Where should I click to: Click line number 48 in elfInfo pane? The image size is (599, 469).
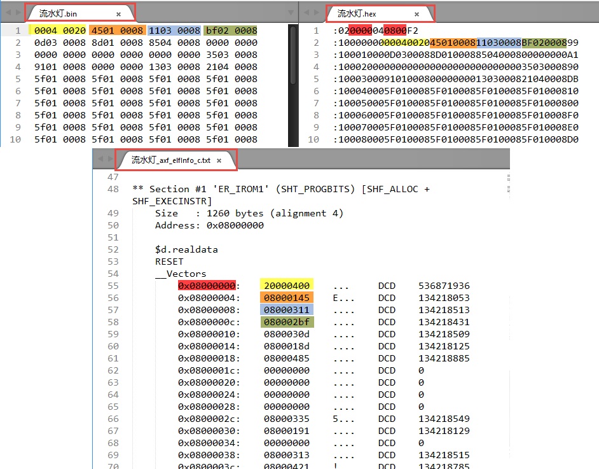(x=113, y=189)
